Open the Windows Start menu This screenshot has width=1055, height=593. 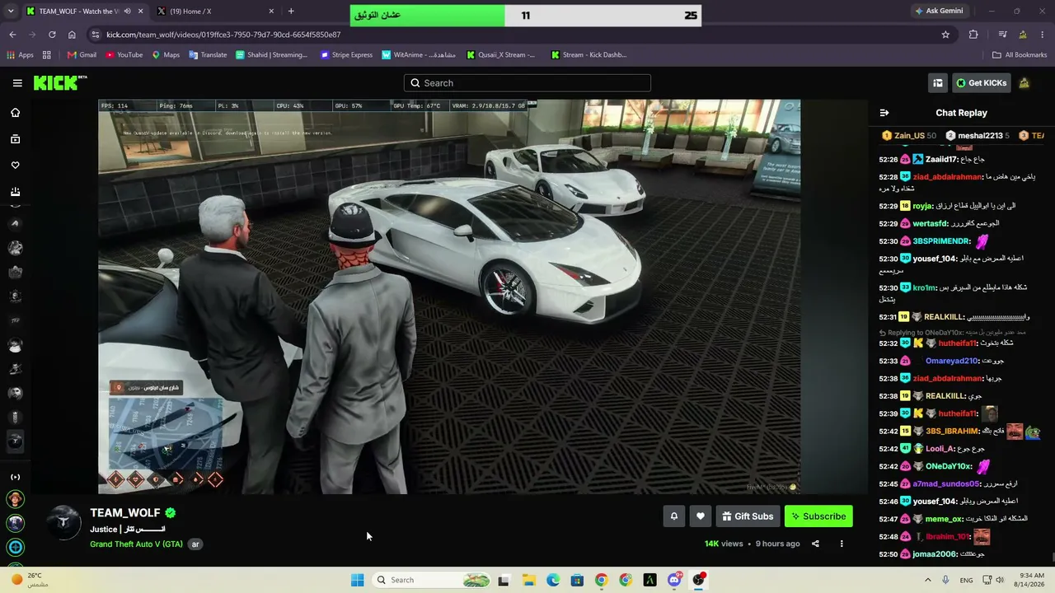pos(357,580)
